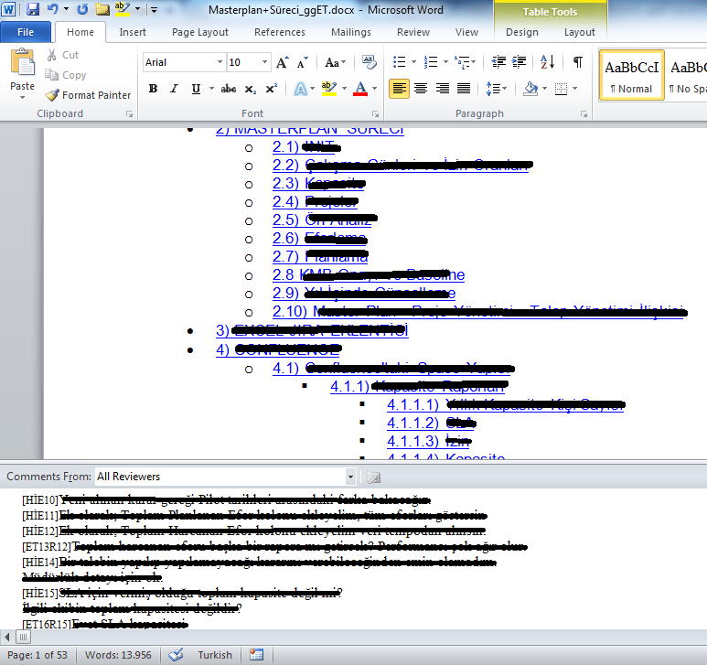This screenshot has width=707, height=665.
Task: Click the spelling check status icon
Action: pos(176,655)
